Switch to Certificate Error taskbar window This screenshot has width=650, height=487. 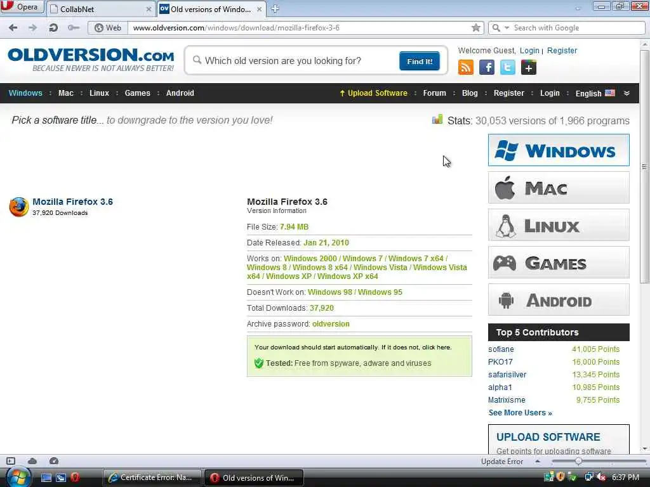coord(152,477)
